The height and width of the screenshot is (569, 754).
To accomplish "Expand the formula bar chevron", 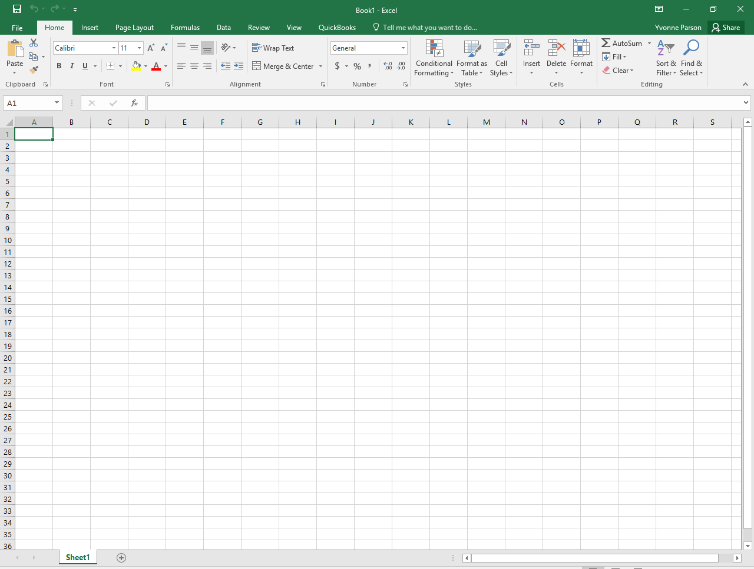I will tap(746, 103).
